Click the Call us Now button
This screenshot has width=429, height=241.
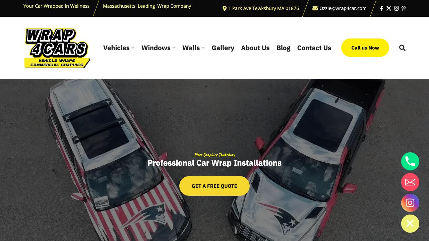365,48
